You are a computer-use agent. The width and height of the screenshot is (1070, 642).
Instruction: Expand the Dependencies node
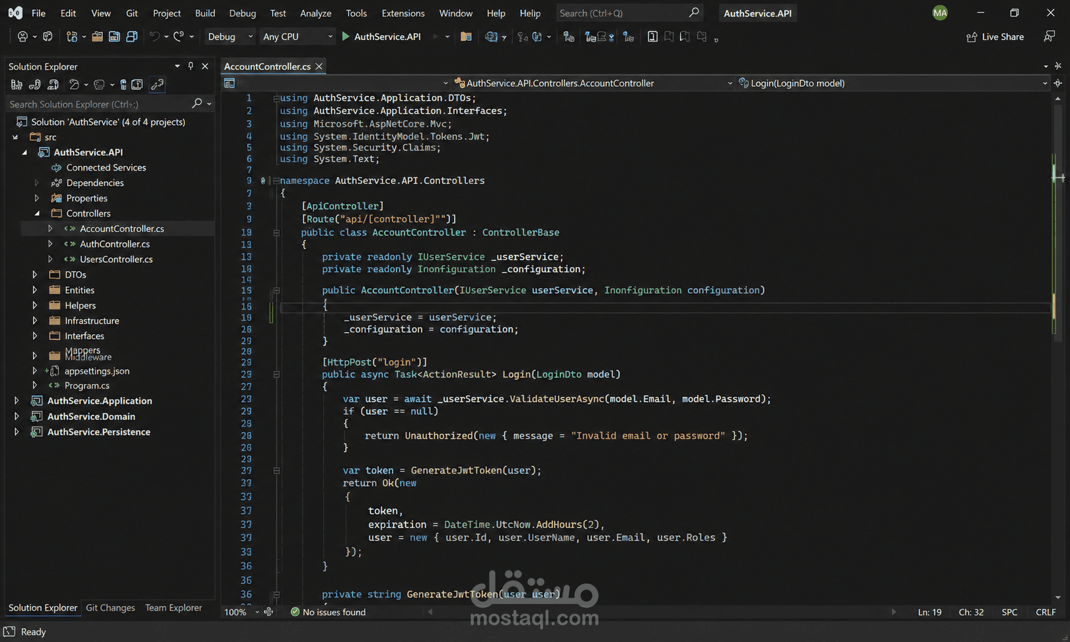click(36, 182)
